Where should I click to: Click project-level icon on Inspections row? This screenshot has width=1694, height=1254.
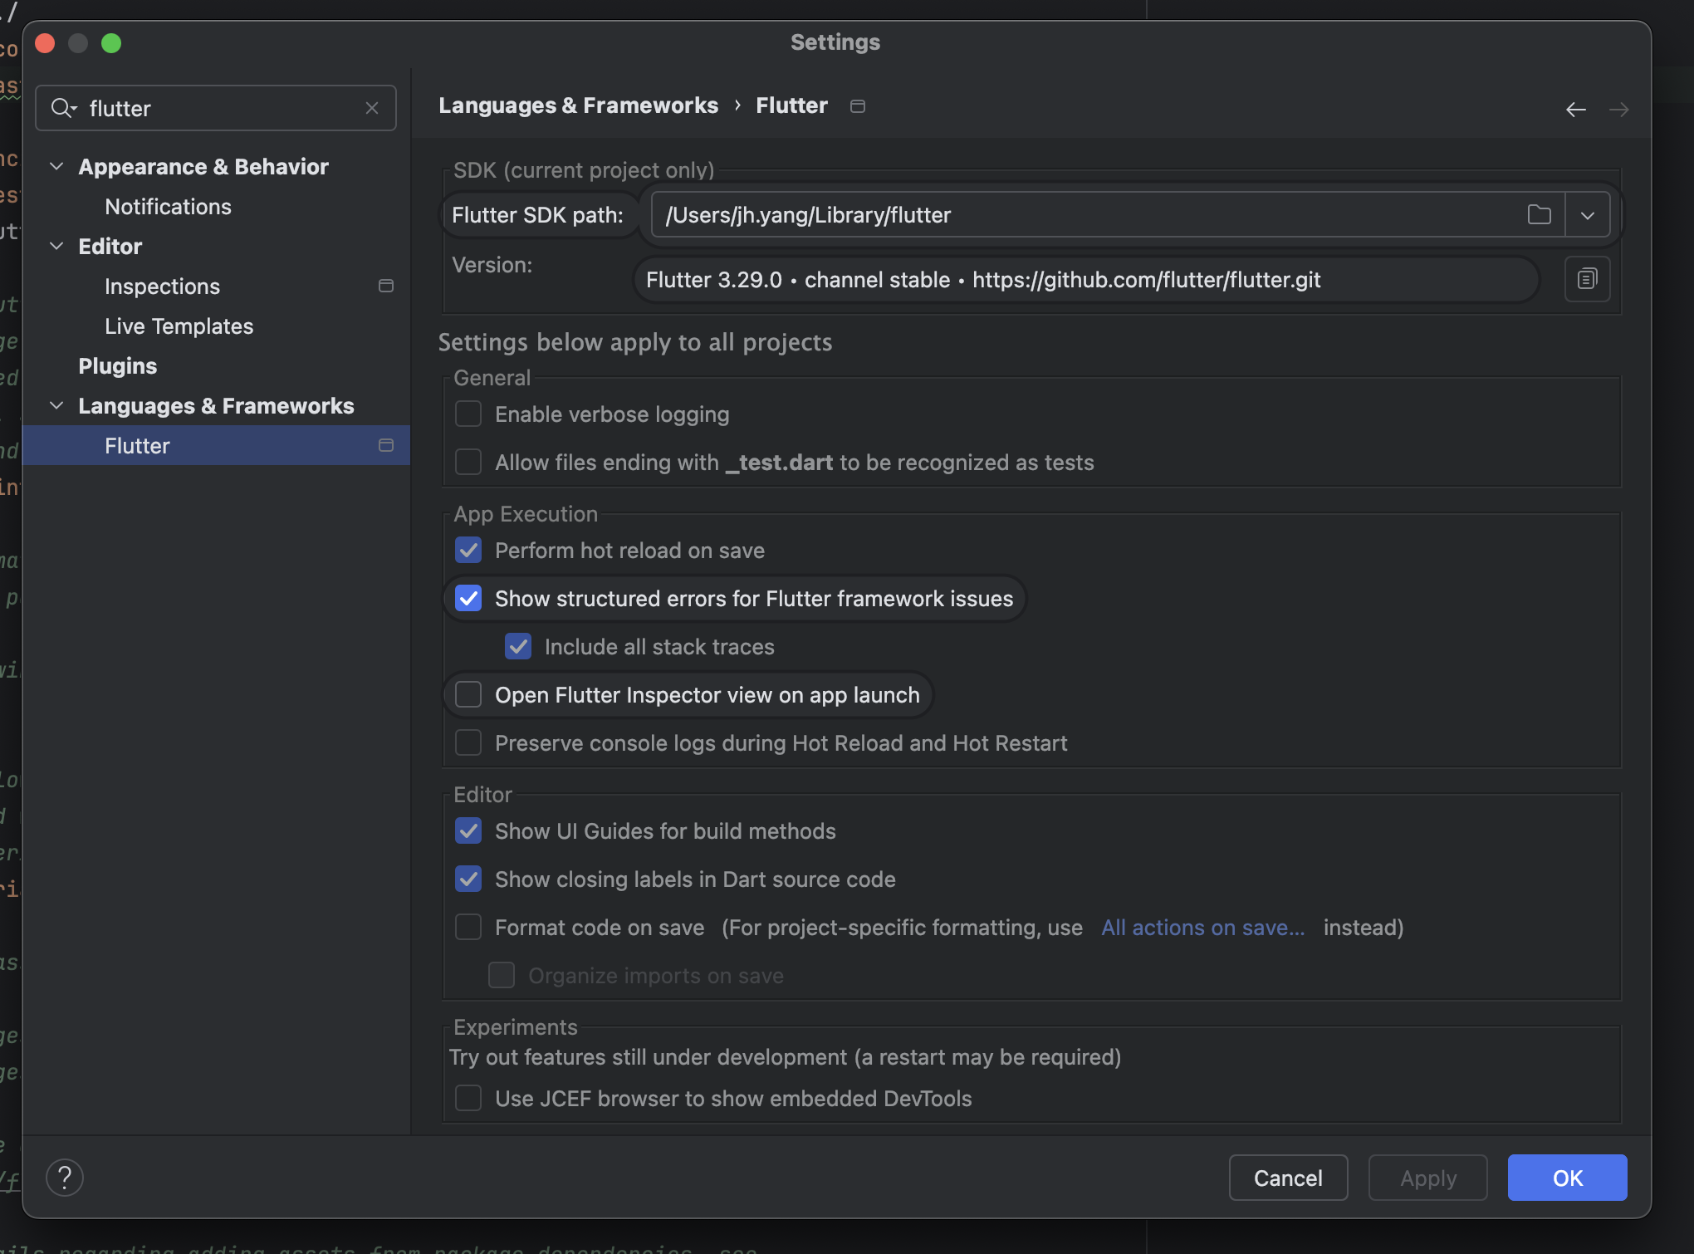click(x=386, y=286)
